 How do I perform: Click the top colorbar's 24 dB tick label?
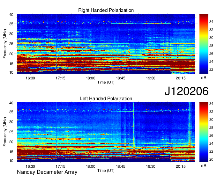pyautogui.click(x=211, y=62)
